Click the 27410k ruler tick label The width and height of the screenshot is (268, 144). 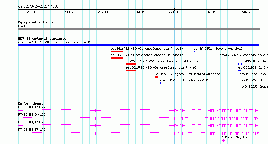coord(139,12)
